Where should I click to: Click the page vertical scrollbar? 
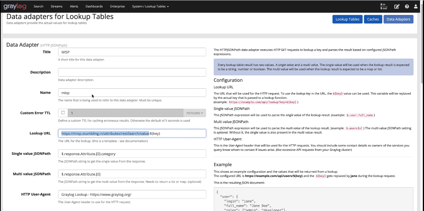tap(422, 117)
